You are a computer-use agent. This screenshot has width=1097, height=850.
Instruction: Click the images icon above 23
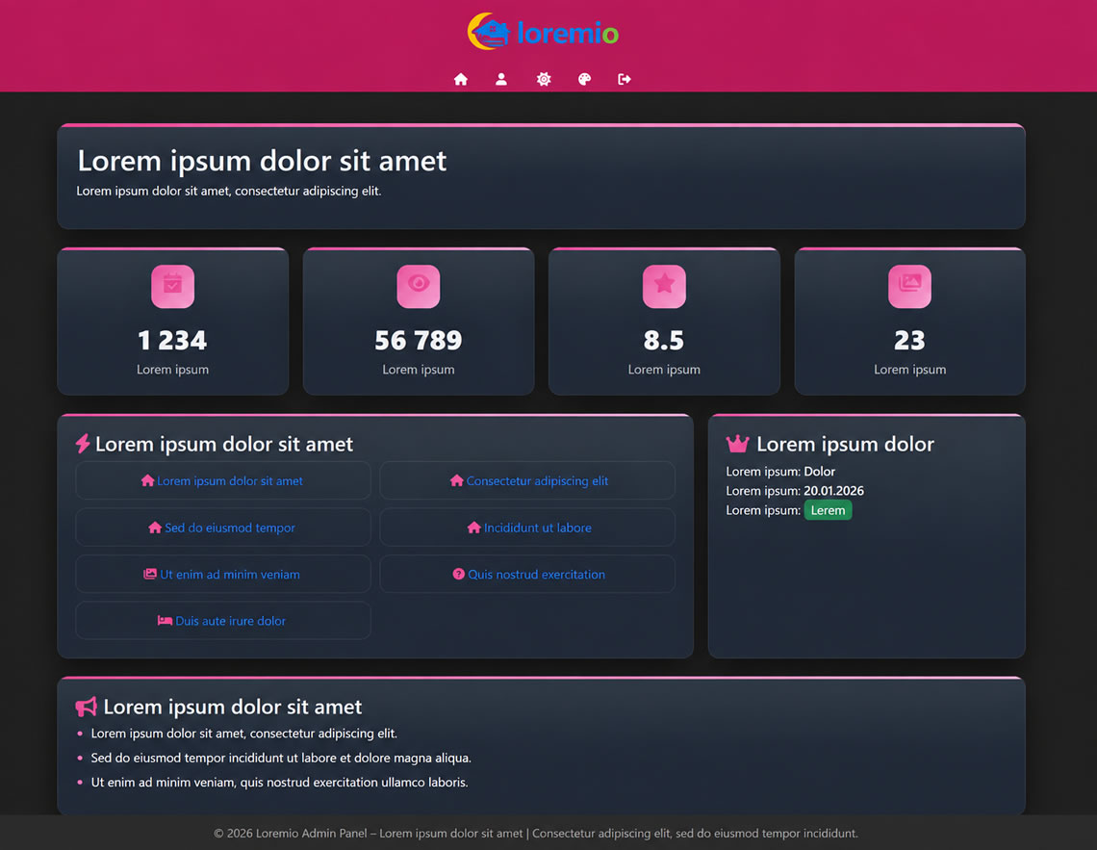click(909, 286)
